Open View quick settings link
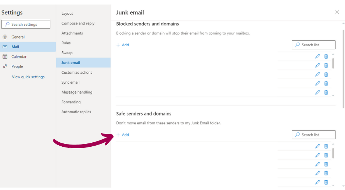This screenshot has height=190, width=345. 28,77
